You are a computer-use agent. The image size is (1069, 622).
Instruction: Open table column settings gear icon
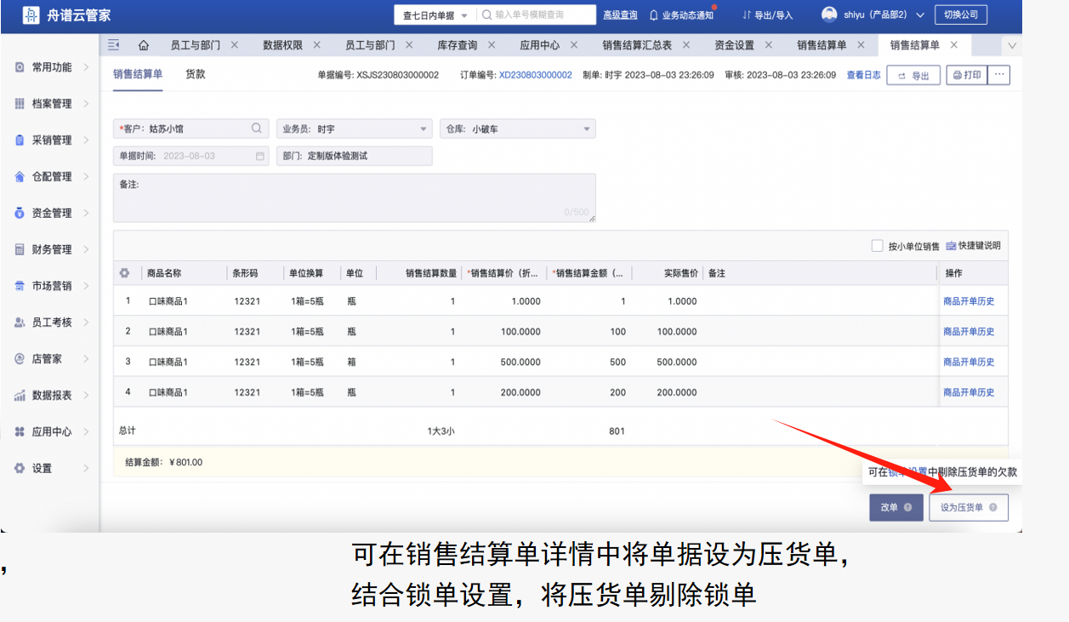pos(124,273)
